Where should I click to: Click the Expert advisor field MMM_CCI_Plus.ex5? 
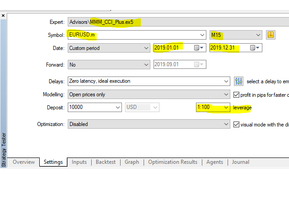click(x=178, y=22)
